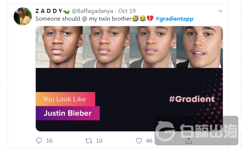Screen dimensions: 242x149
Task: Retweet this post using the retweet icon
Action: tap(89, 141)
